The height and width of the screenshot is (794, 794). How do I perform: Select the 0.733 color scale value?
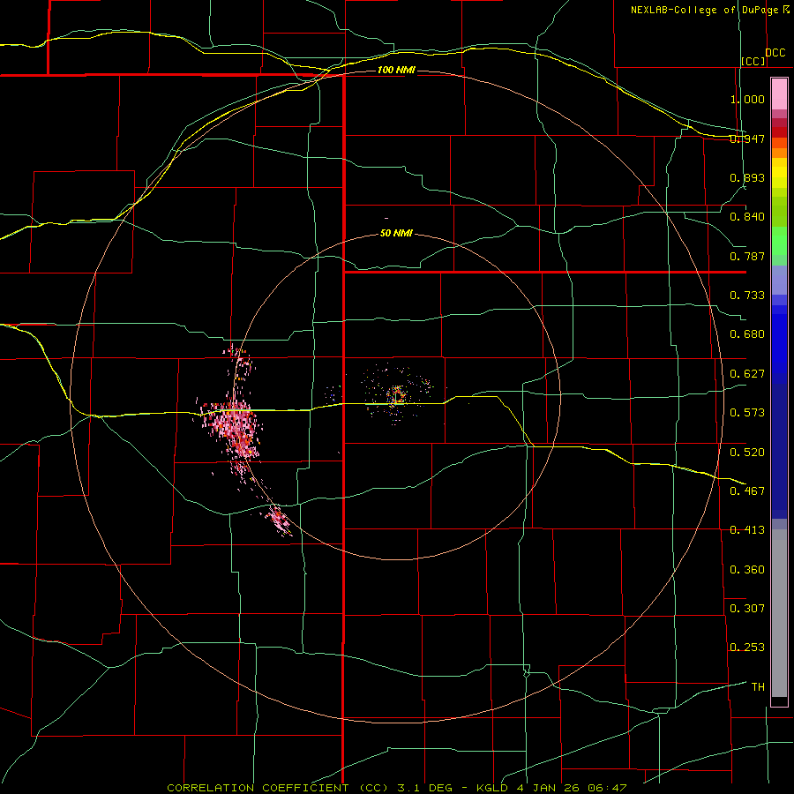coord(747,296)
